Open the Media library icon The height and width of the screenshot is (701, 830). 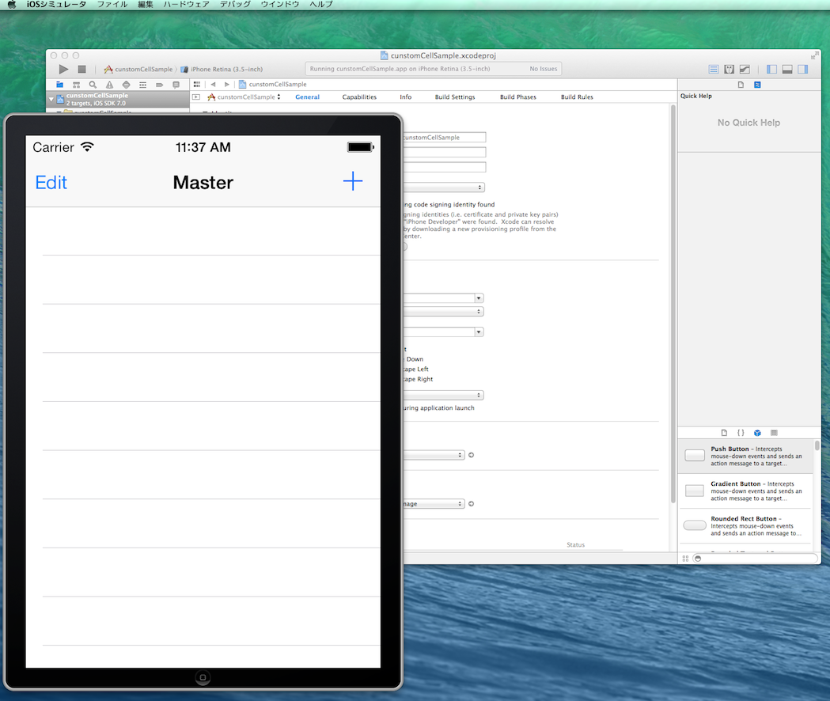click(x=774, y=433)
